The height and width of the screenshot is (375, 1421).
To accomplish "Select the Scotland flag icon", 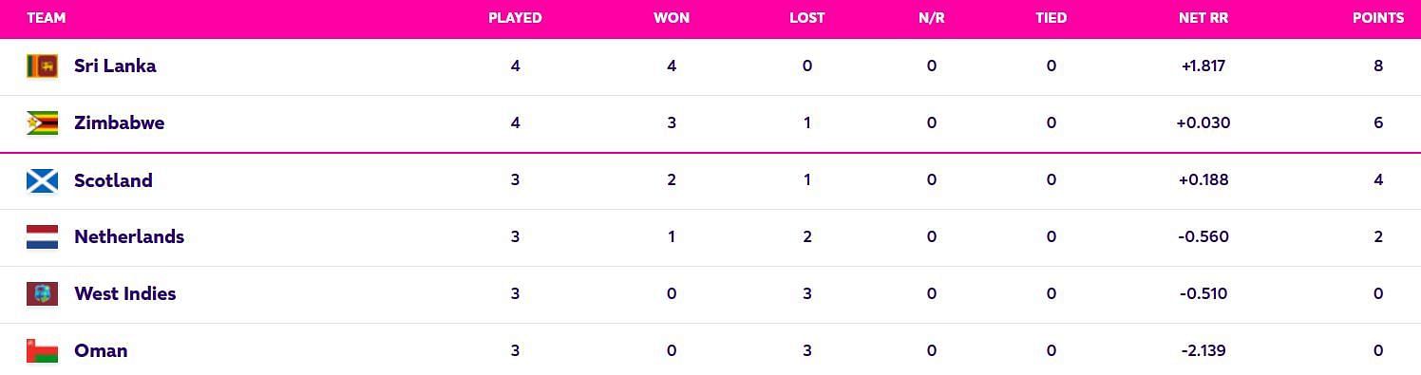I will 42,180.
